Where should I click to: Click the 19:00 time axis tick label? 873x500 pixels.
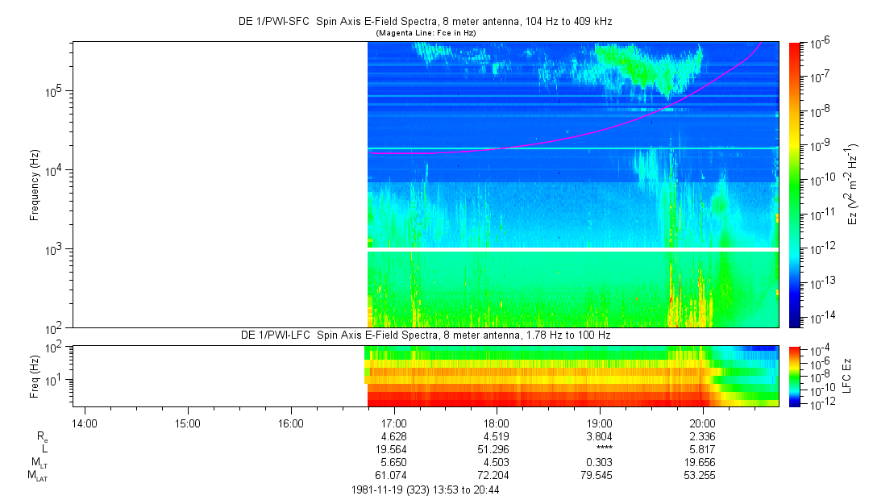(600, 423)
